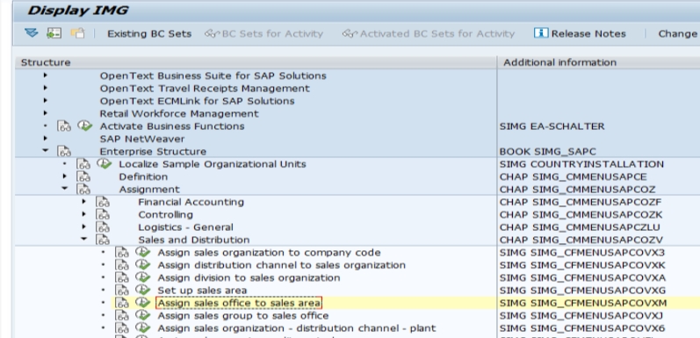Execute Assign division to sales organization
This screenshot has height=338, width=700.
pos(143,277)
